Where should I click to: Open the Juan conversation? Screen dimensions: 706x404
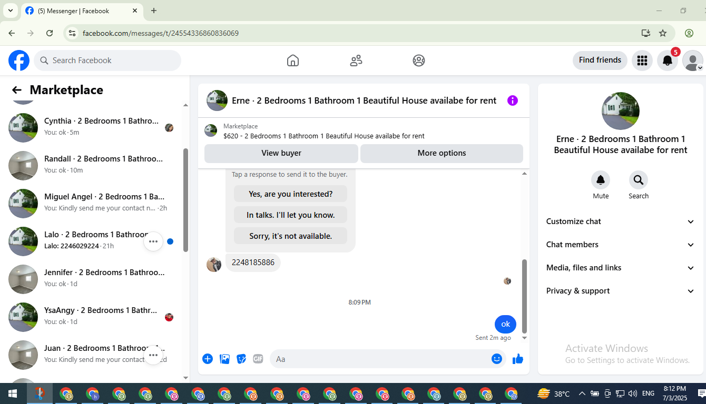91,355
